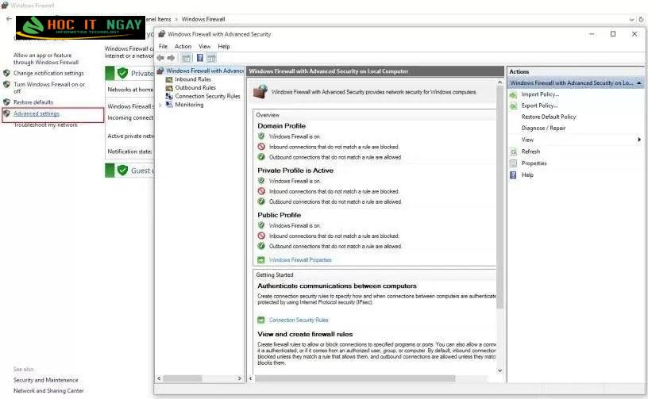
Task: Click the Inbound Rules tree icon
Action: 169,79
